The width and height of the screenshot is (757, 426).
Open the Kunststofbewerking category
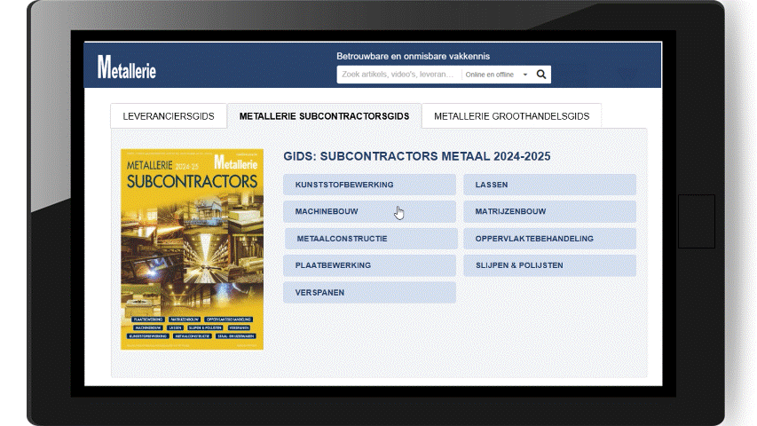pyautogui.click(x=369, y=185)
